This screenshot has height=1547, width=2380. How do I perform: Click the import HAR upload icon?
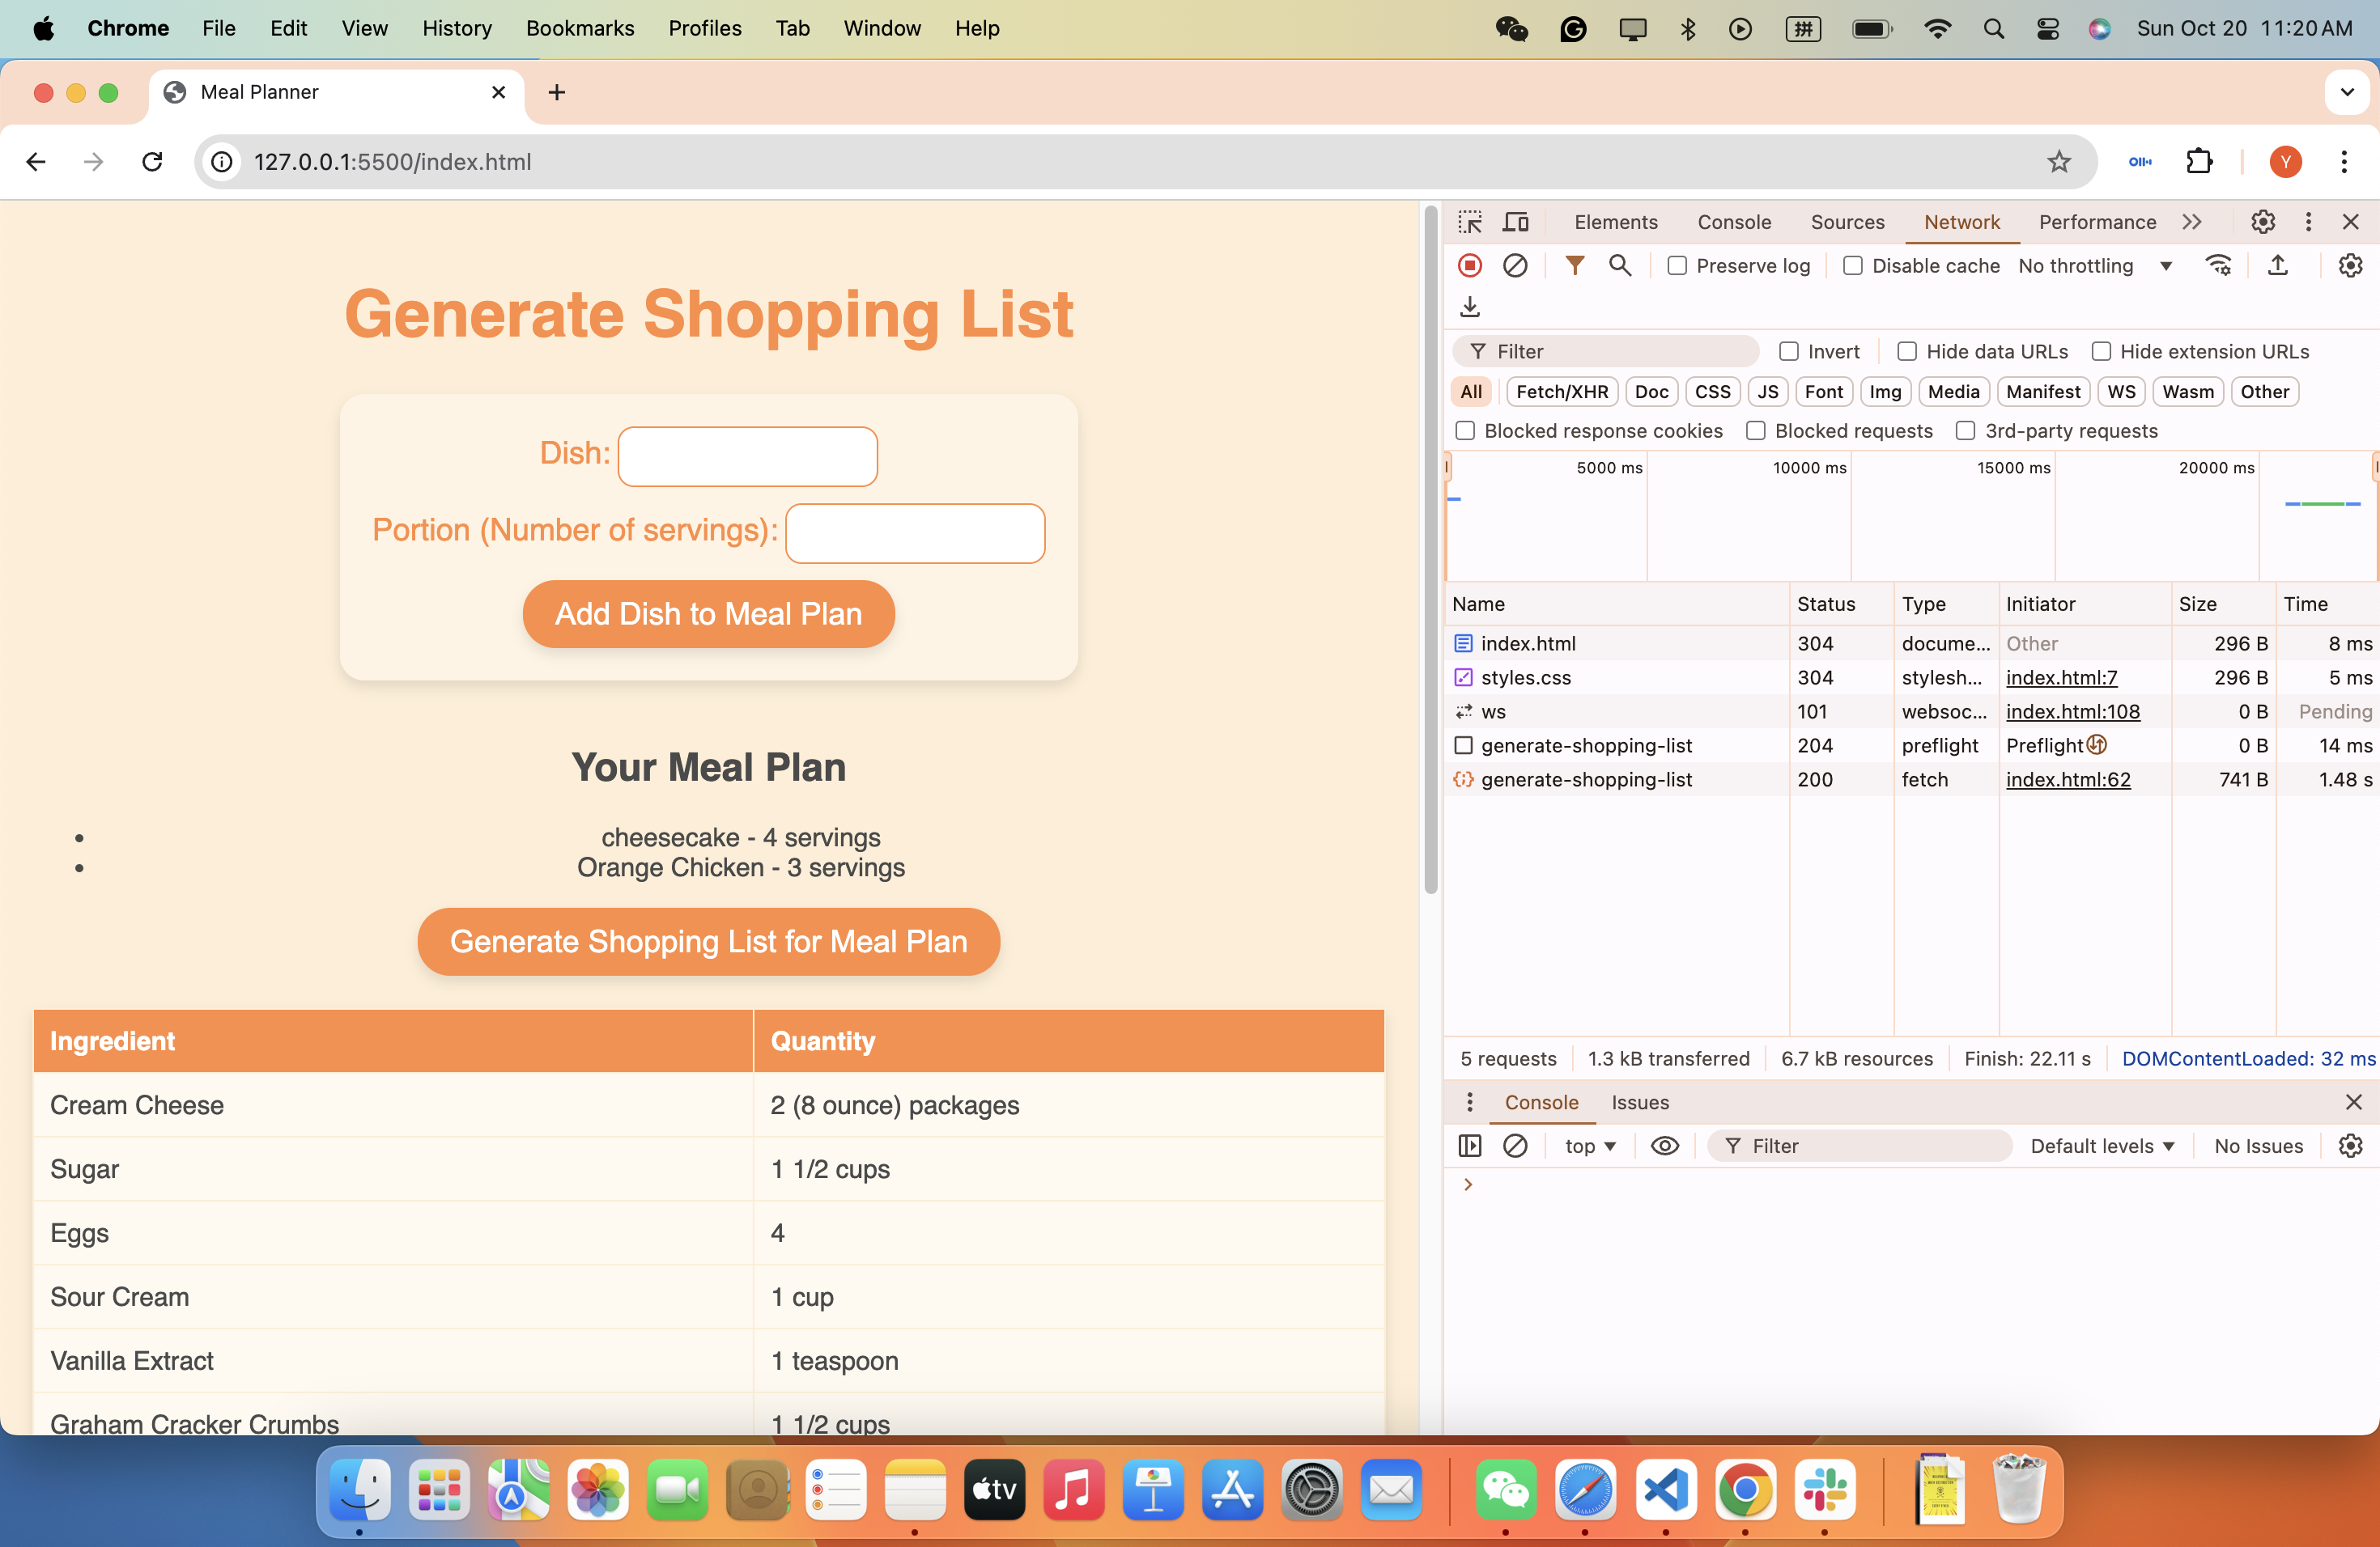click(x=2277, y=266)
